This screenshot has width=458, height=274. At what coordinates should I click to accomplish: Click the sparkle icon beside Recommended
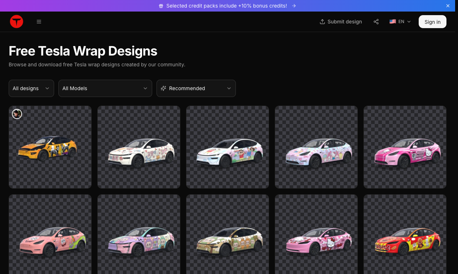[x=163, y=88]
